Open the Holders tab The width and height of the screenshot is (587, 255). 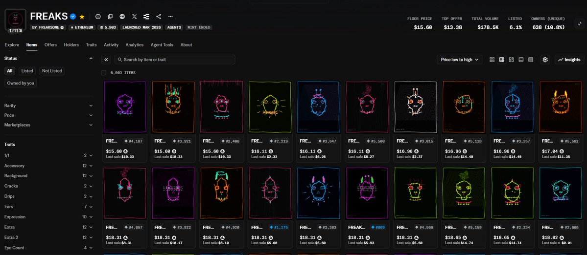pyautogui.click(x=71, y=45)
